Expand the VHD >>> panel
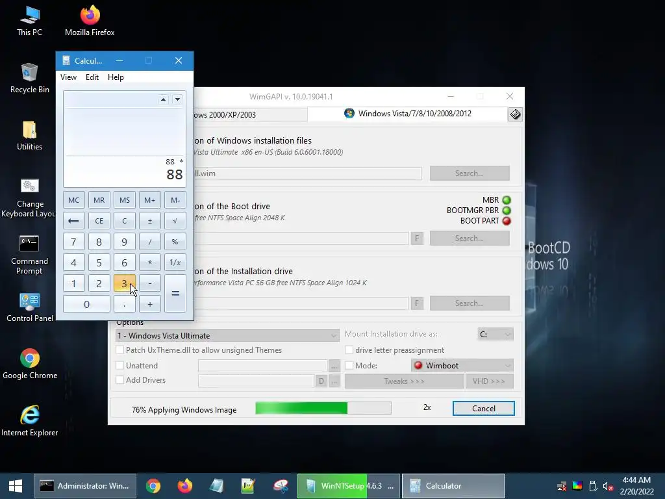The width and height of the screenshot is (665, 499). coord(489,381)
